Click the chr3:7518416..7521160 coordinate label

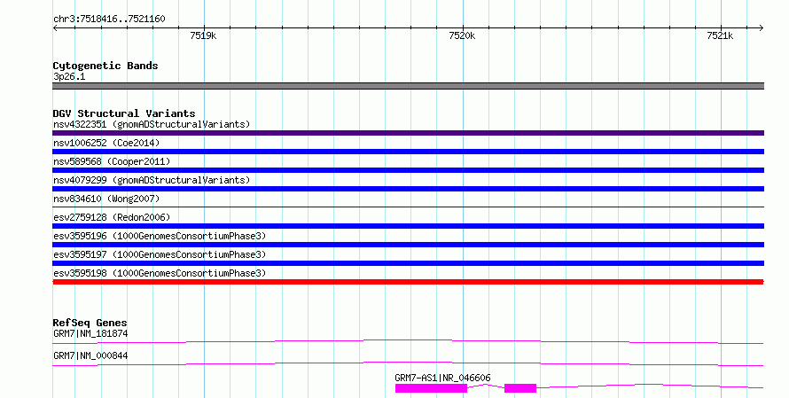pyautogui.click(x=109, y=19)
